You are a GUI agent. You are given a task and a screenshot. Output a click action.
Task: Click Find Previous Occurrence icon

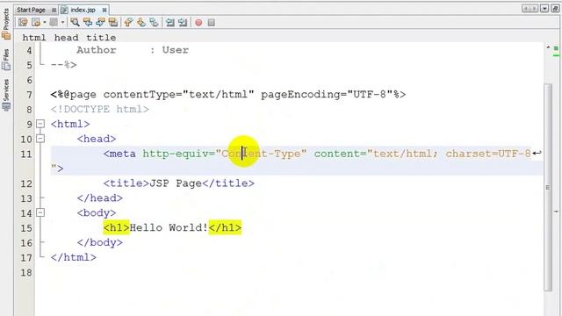pyautogui.click(x=88, y=23)
